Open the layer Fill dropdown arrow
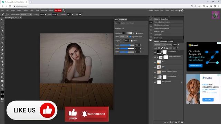Image resolution: width=221 pixels, height=124 pixels. pos(178,48)
